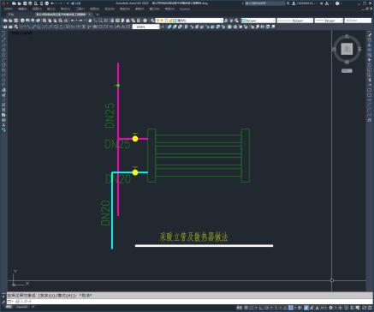Toggle freeze sun icon in layer dropdown
Viewport: 374px width, 312px height.
coord(161,21)
